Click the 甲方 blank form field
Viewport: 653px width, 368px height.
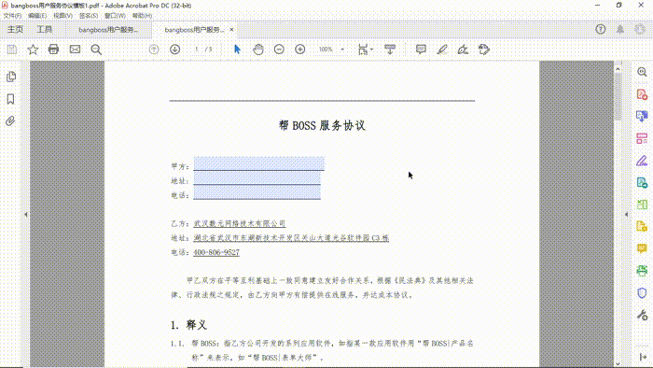point(258,163)
